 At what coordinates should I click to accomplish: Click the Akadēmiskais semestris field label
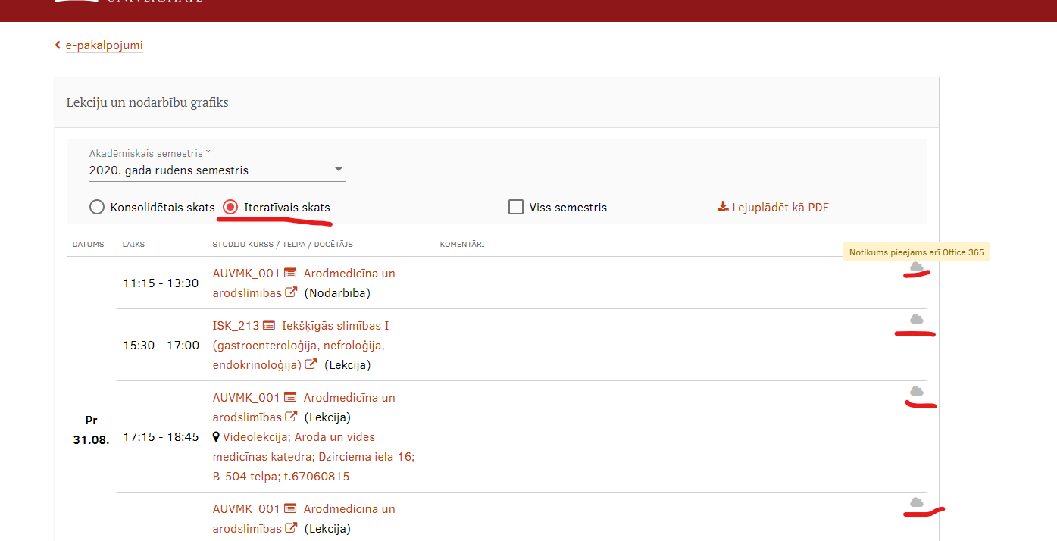click(x=150, y=153)
